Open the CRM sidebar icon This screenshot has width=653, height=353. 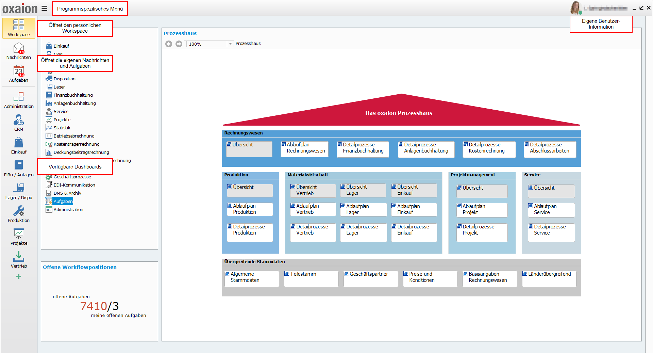(19, 123)
